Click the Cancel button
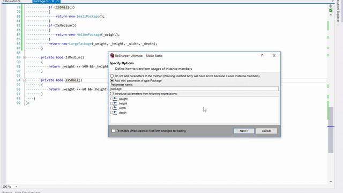 point(266,131)
